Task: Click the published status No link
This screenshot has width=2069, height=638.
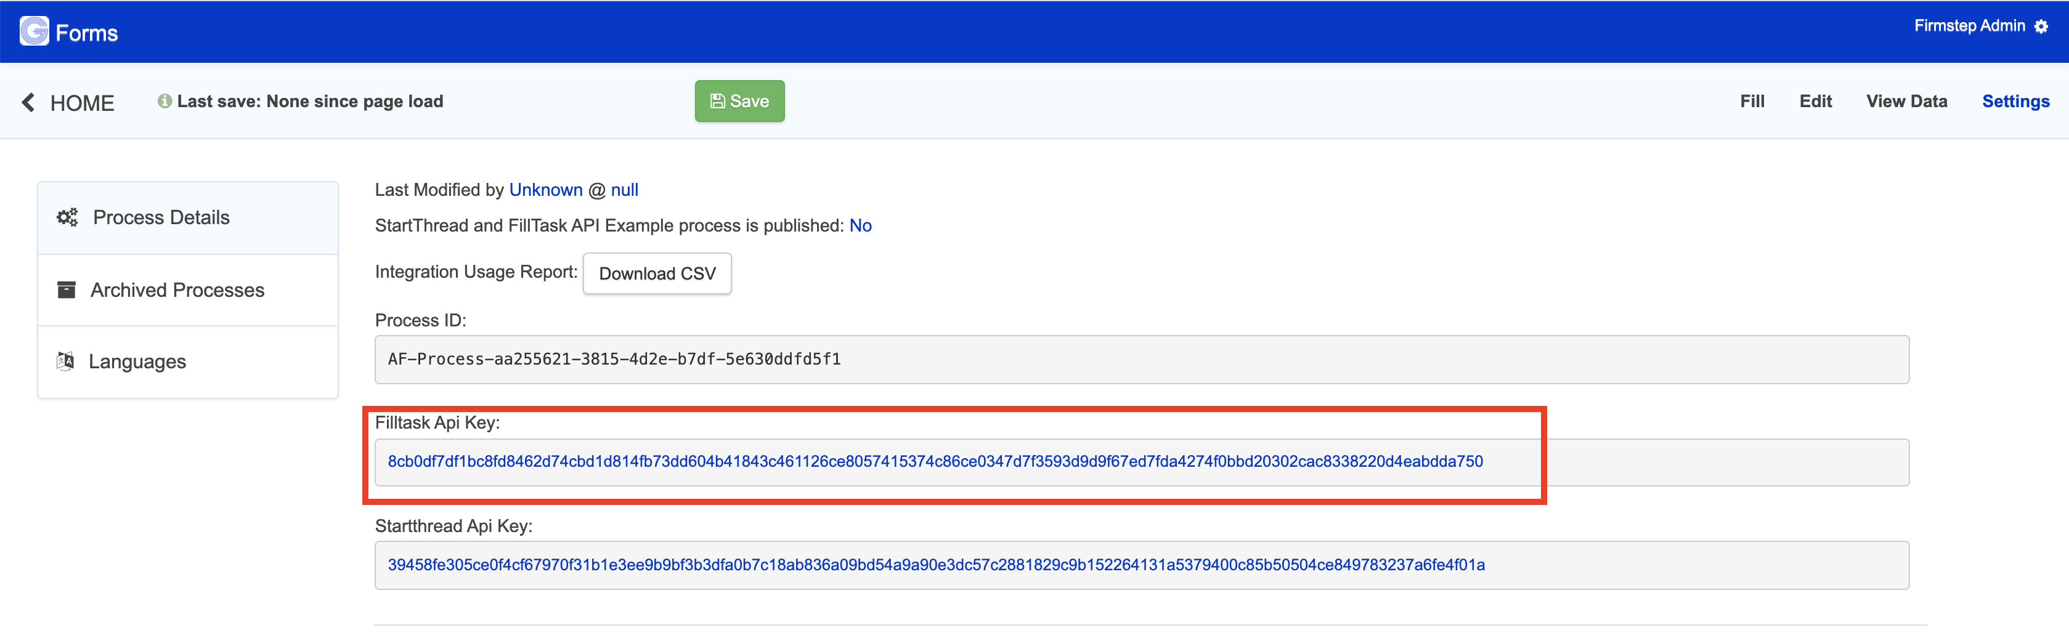Action: point(860,225)
